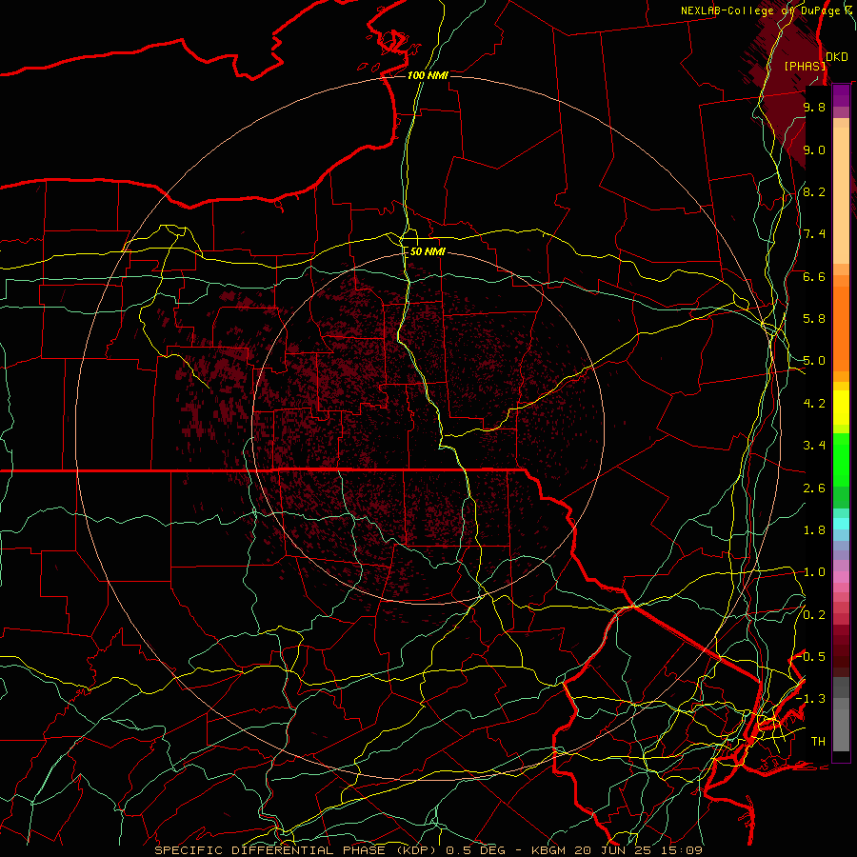Click the 8.2 value on color scale
This screenshot has height=857, width=857.
[x=814, y=191]
